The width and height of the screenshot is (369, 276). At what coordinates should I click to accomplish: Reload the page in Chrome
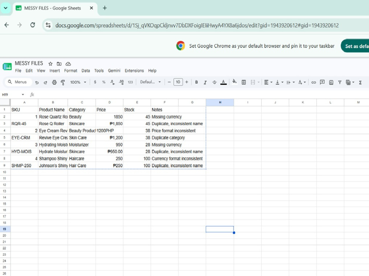coord(33,25)
